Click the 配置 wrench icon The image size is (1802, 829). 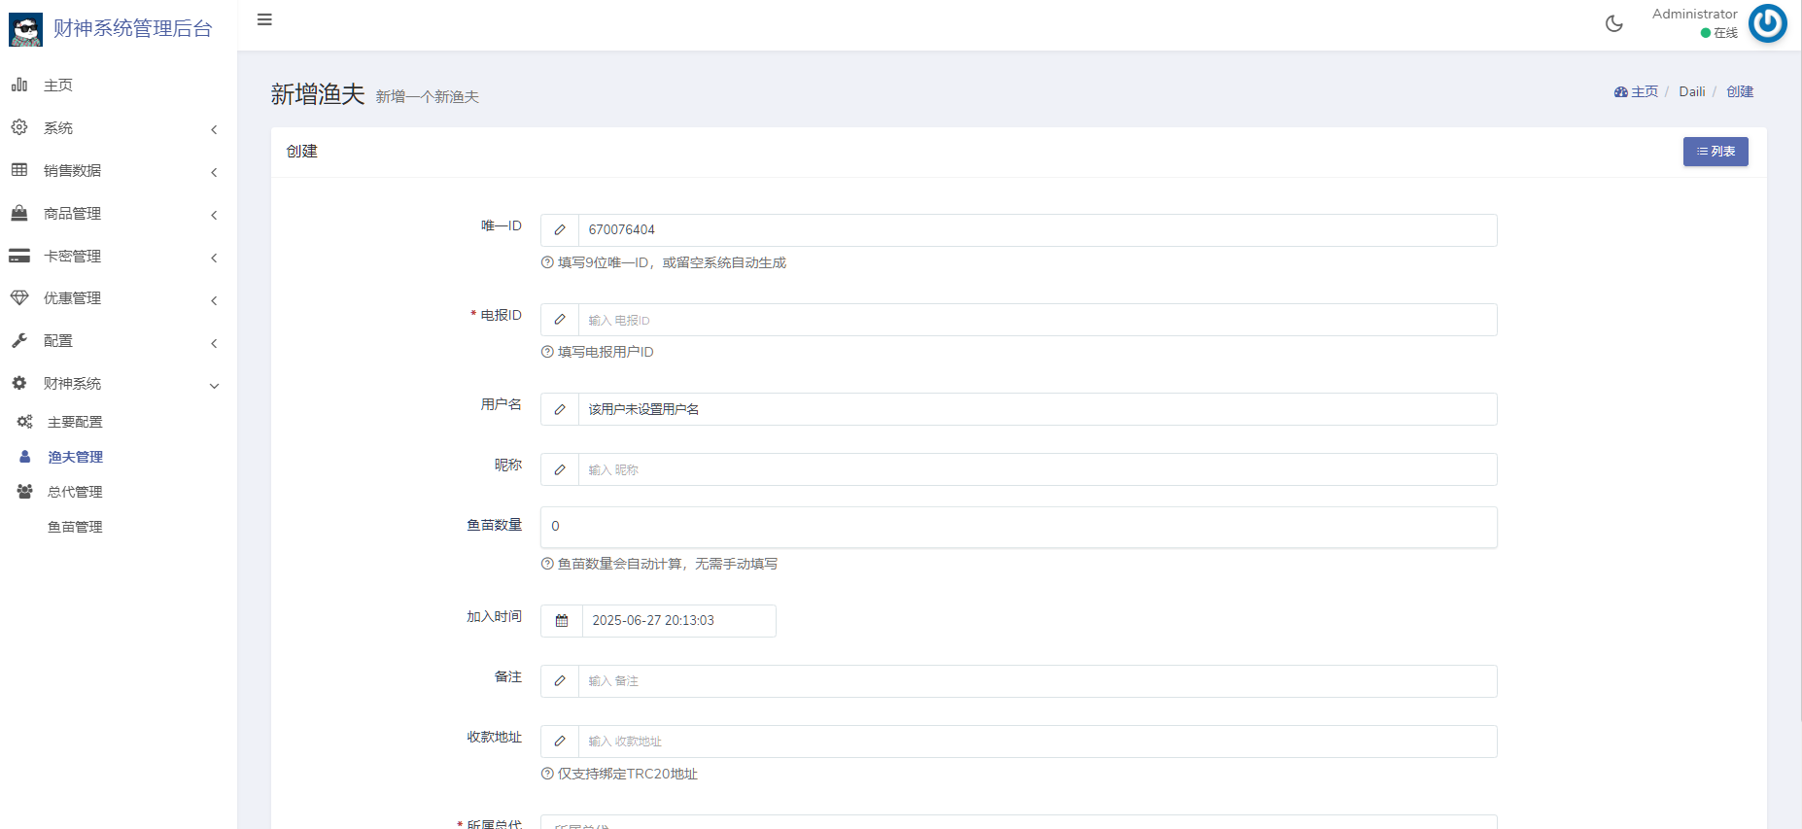[x=19, y=340]
